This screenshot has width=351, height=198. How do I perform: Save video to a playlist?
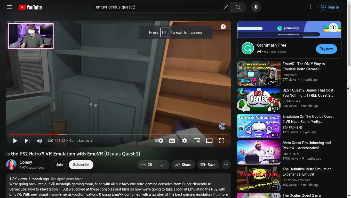pyautogui.click(x=208, y=165)
